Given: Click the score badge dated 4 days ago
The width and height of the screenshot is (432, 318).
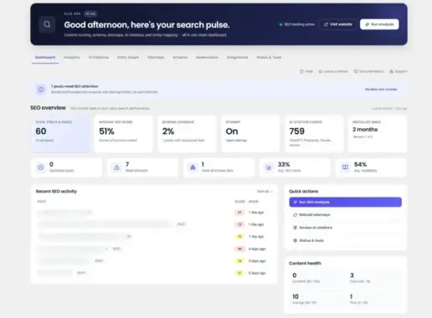Looking at the screenshot, I should click(239, 249).
